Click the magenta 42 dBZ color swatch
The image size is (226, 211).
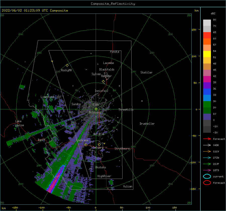207,79
